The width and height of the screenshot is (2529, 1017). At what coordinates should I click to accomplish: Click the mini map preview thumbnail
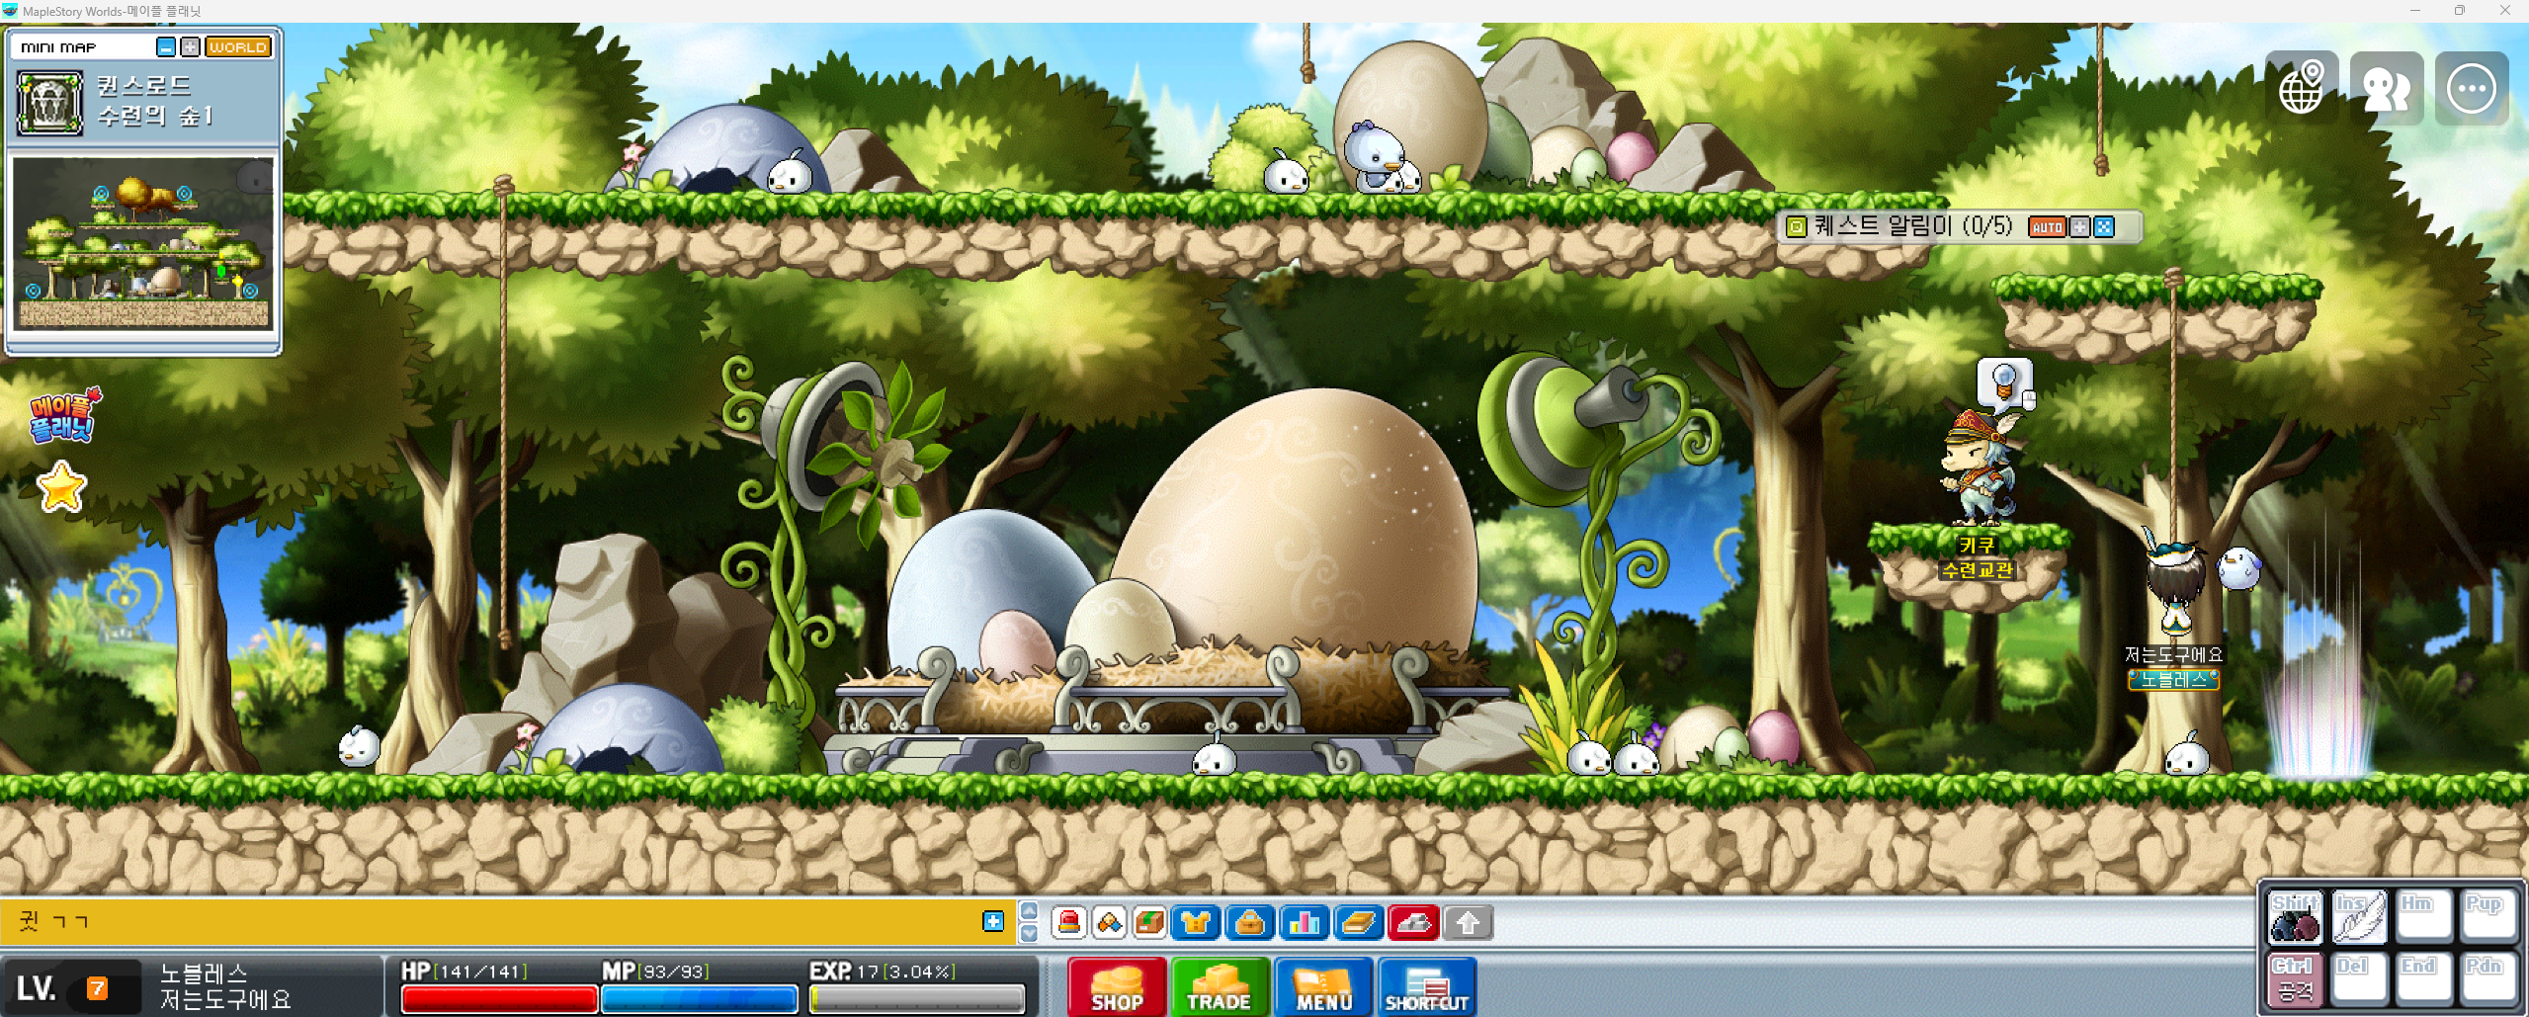tap(143, 242)
